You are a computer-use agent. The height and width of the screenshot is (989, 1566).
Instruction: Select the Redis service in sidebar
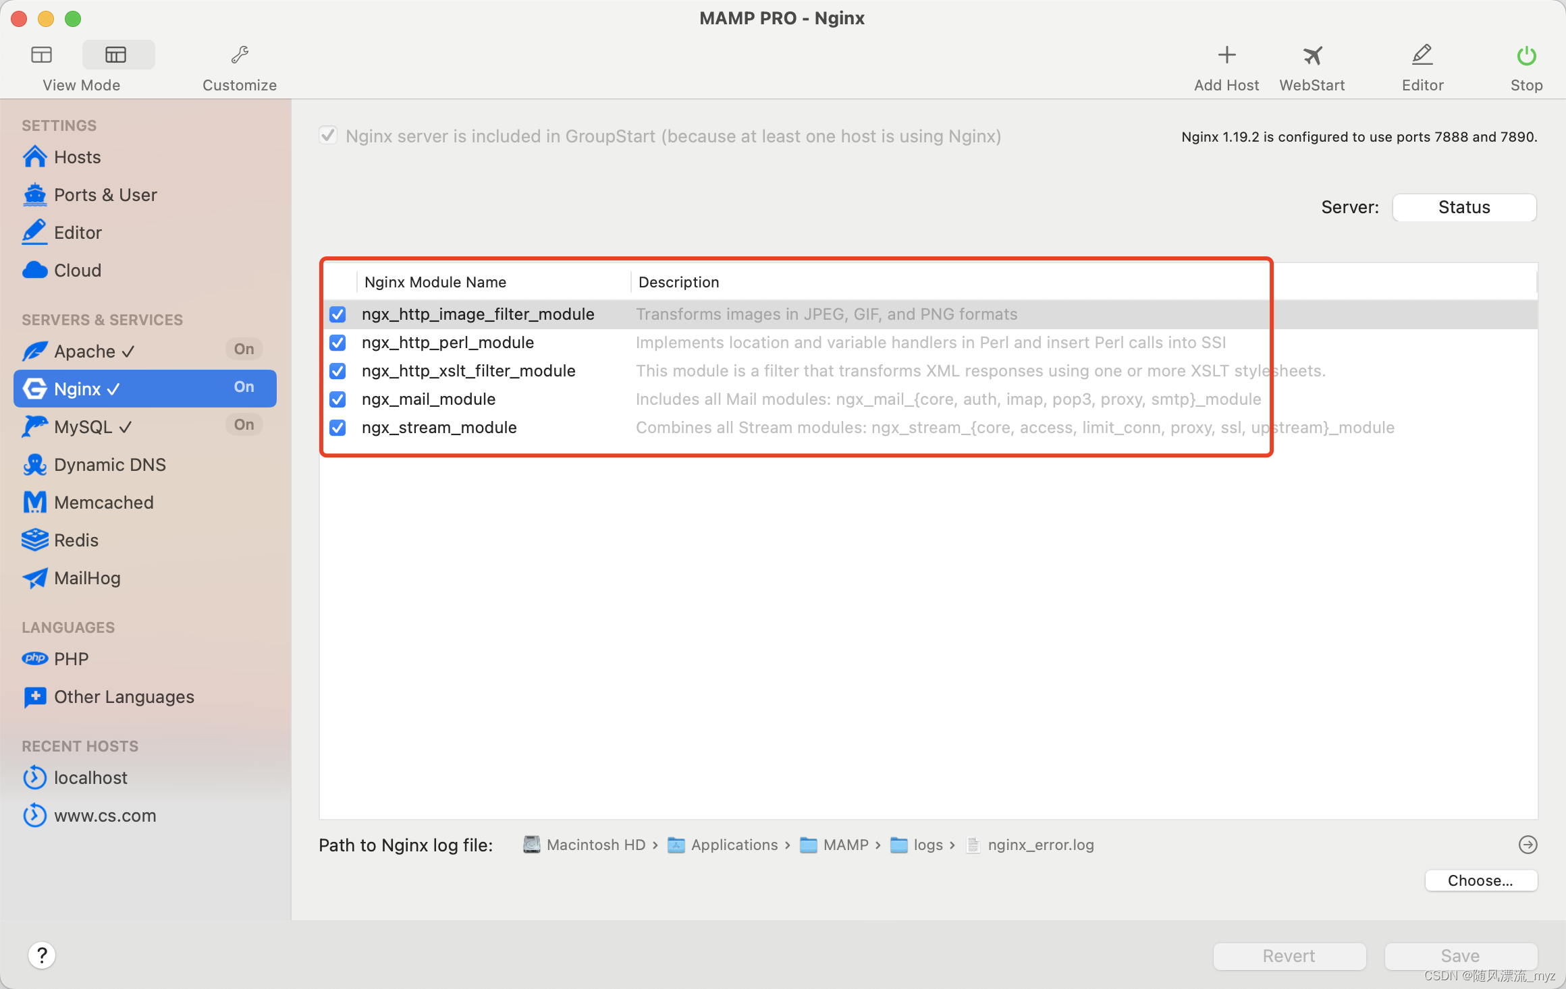click(x=76, y=540)
